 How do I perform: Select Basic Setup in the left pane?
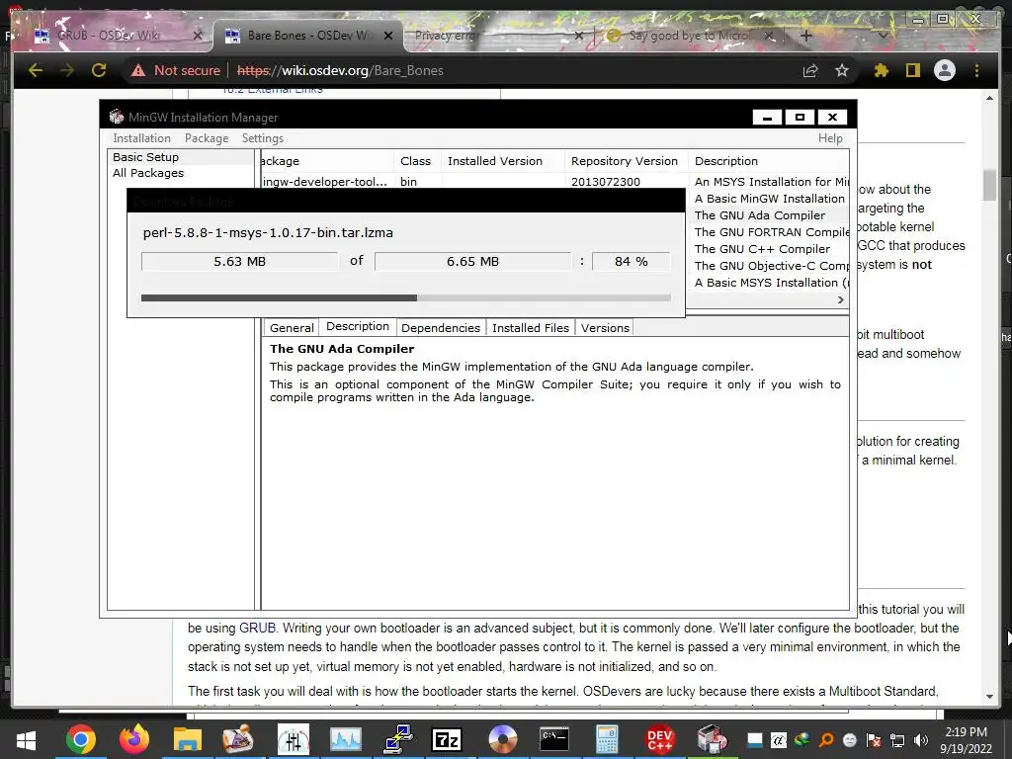click(x=146, y=157)
